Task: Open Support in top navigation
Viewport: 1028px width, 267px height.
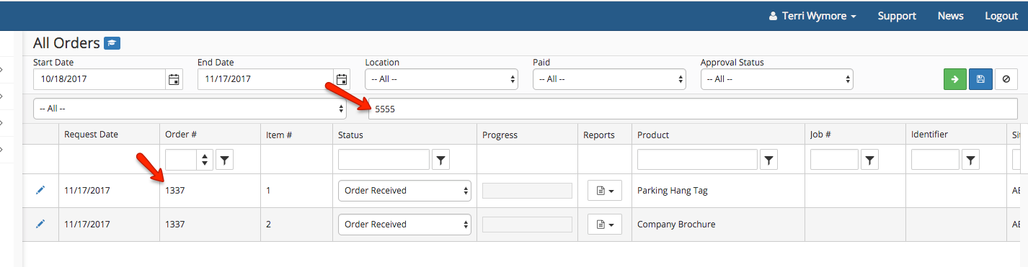Action: 897,16
